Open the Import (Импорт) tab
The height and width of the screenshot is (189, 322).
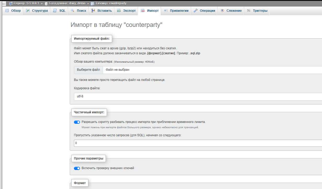click(149, 11)
